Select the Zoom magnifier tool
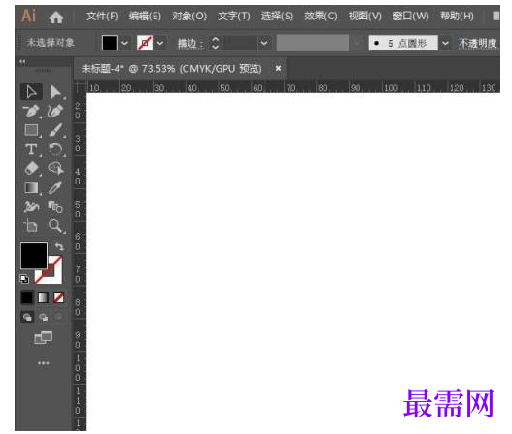The width and height of the screenshot is (512, 434). click(x=55, y=226)
